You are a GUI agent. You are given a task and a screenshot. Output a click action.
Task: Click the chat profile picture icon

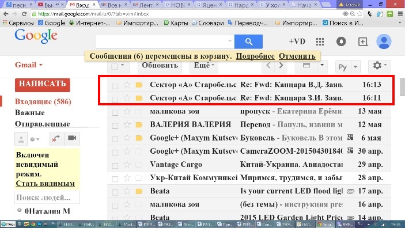(x=21, y=139)
